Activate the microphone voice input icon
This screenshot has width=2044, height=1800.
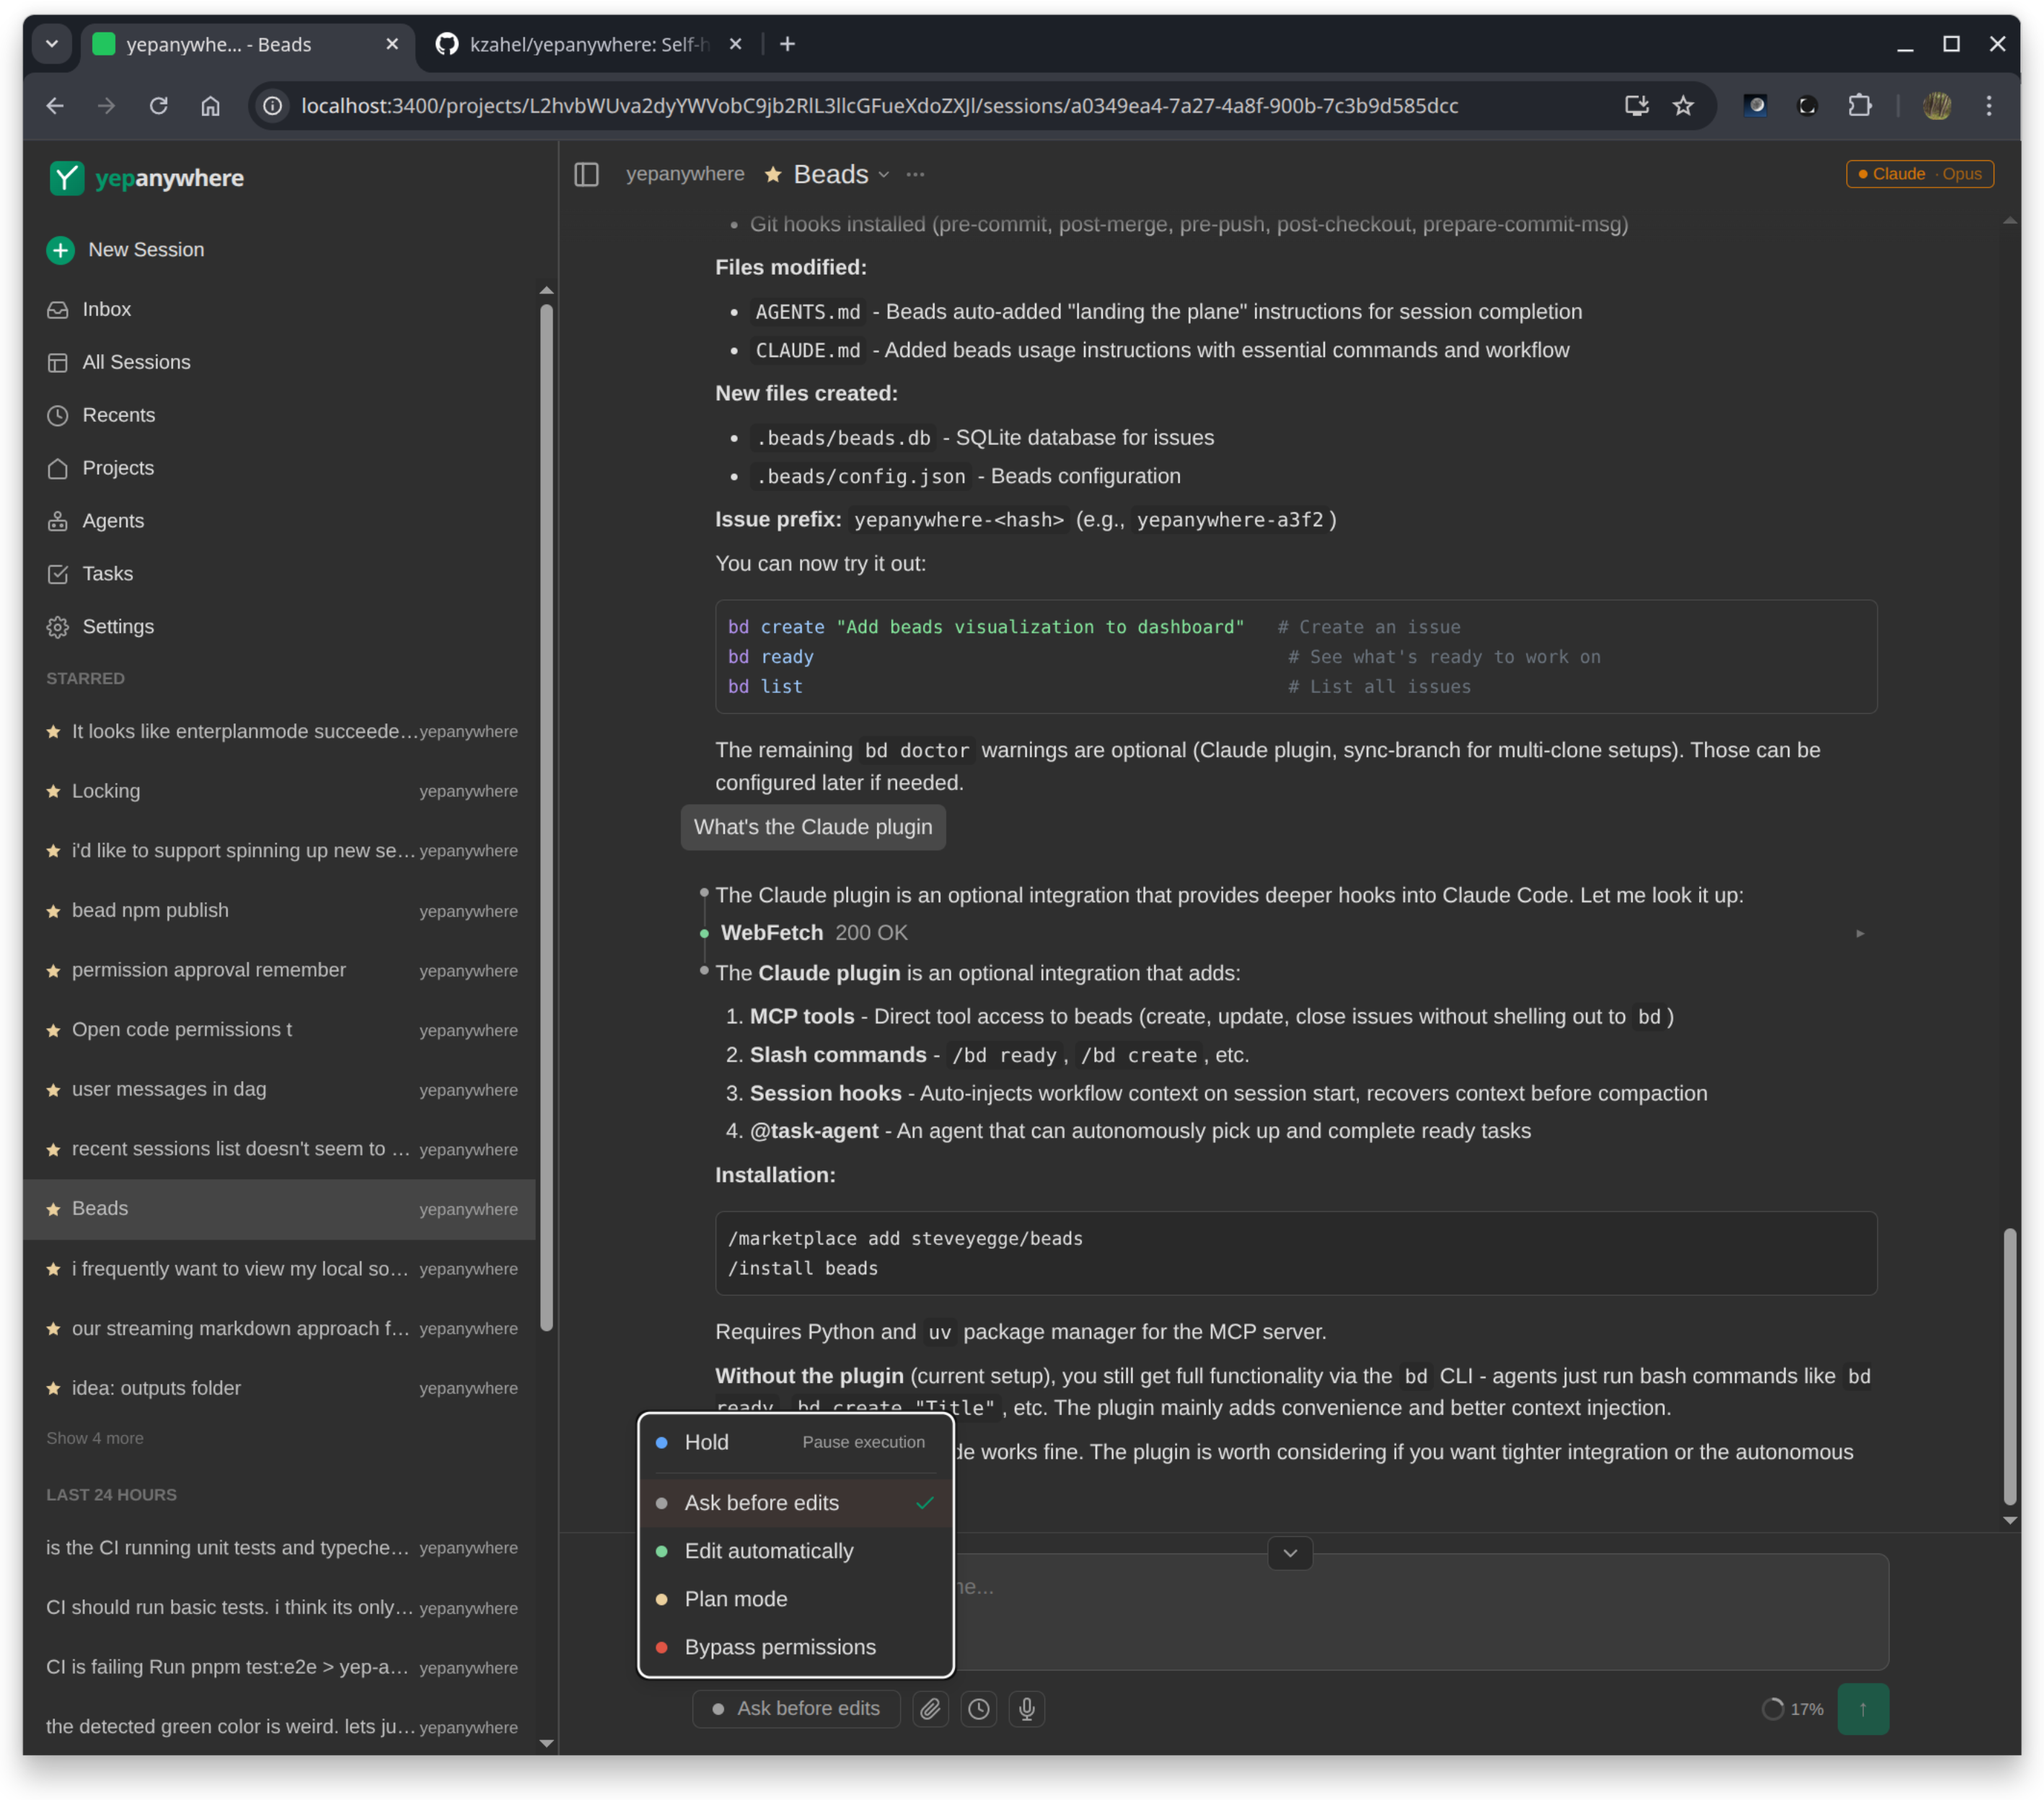[1026, 1709]
